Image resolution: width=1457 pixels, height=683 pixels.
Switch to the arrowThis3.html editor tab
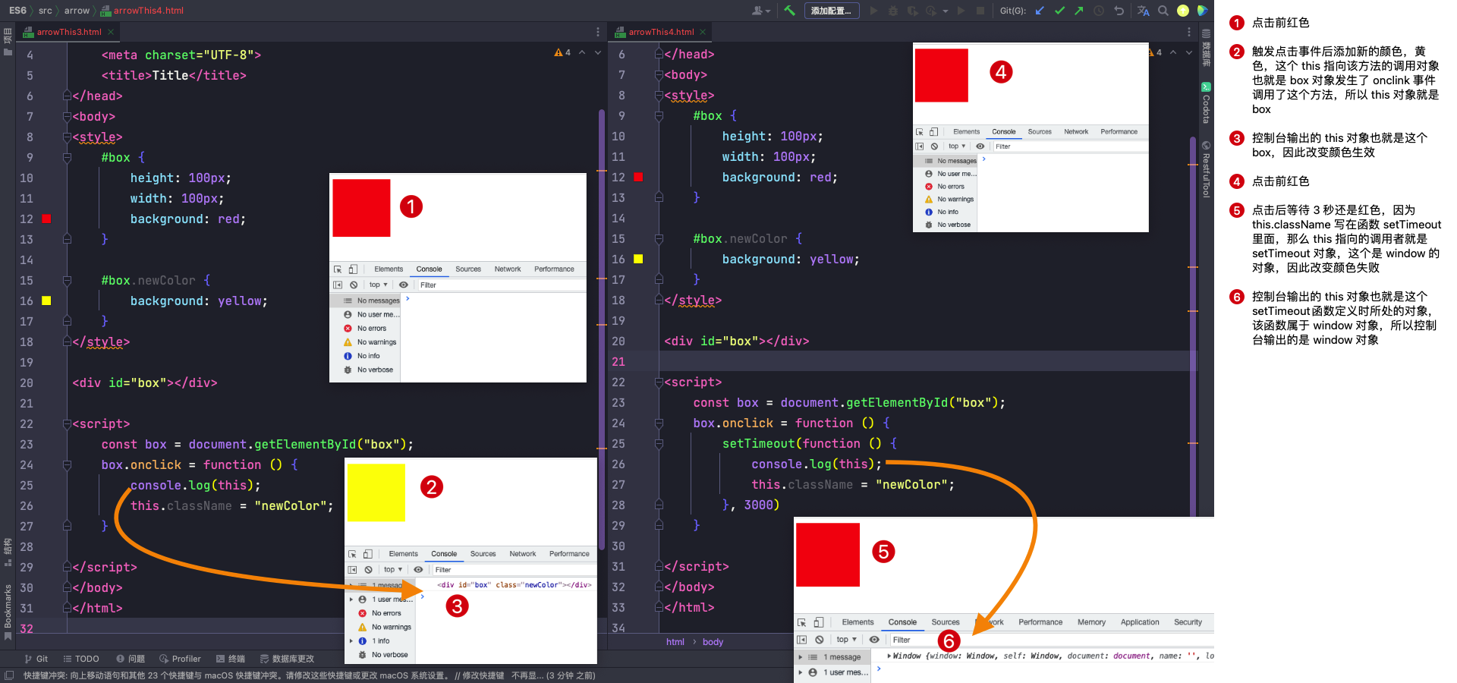tap(68, 32)
